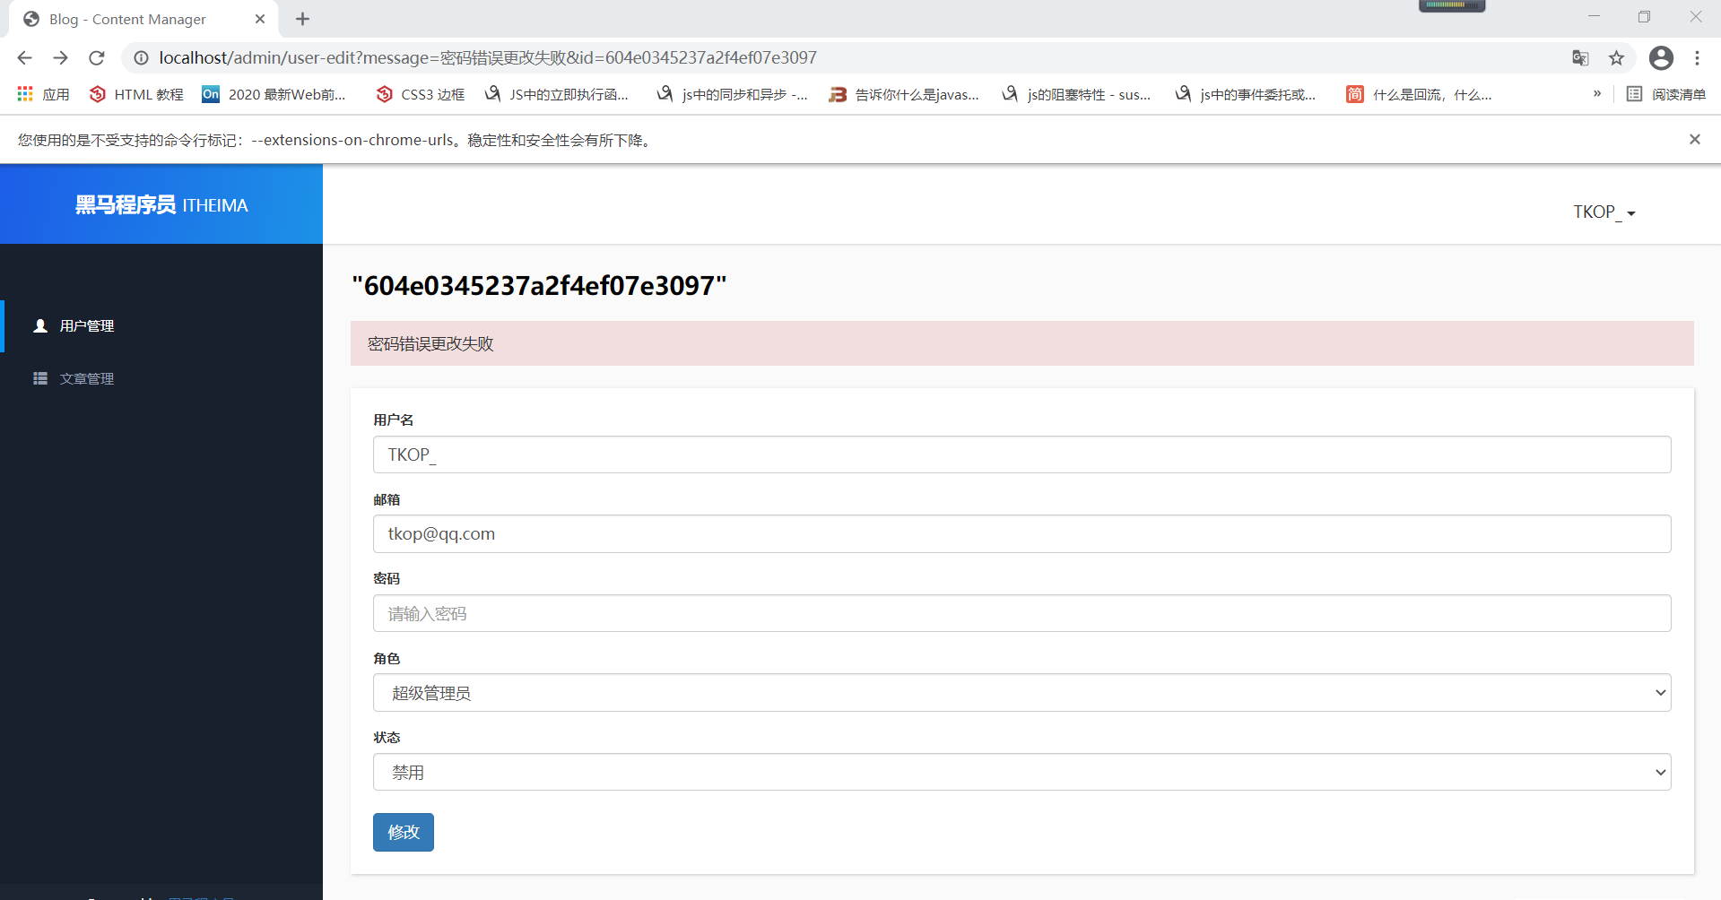Viewport: 1721px width, 900px height.
Task: Open the JS中的立即执行函 bookmark
Action: (556, 94)
